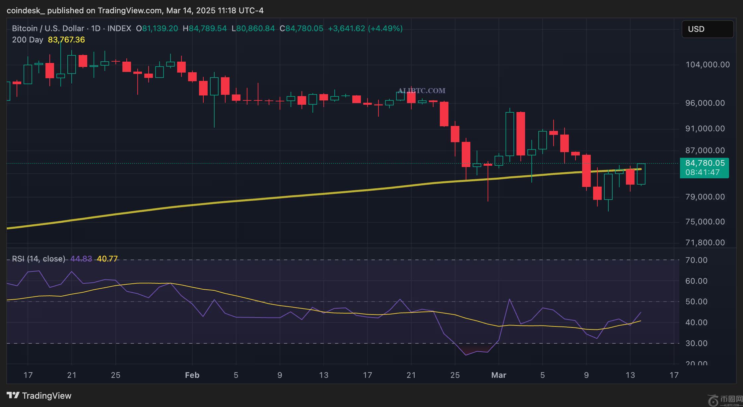Click the price change +3,641.62 (+4.49%) text
This screenshot has height=407, width=743.
click(365, 29)
